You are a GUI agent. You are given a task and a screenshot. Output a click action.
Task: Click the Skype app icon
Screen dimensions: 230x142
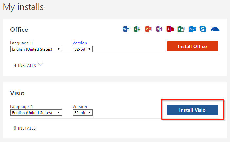click(203, 29)
